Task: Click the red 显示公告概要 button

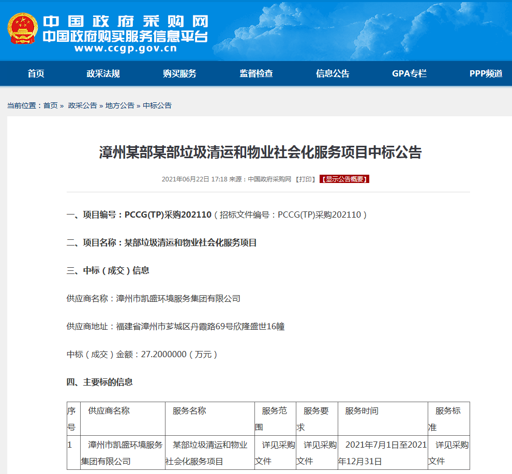Action: coord(344,179)
